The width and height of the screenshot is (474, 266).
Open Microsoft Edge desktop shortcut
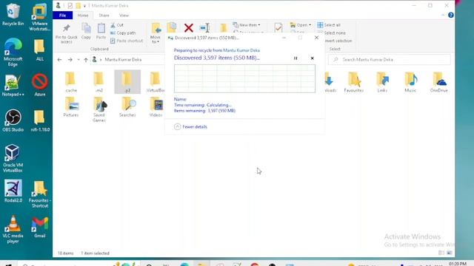click(13, 52)
